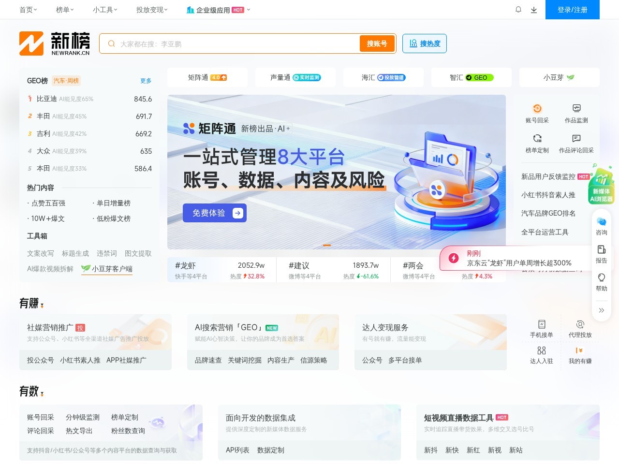The image size is (619, 464).
Task: Click the download icon in top bar
Action: click(534, 10)
